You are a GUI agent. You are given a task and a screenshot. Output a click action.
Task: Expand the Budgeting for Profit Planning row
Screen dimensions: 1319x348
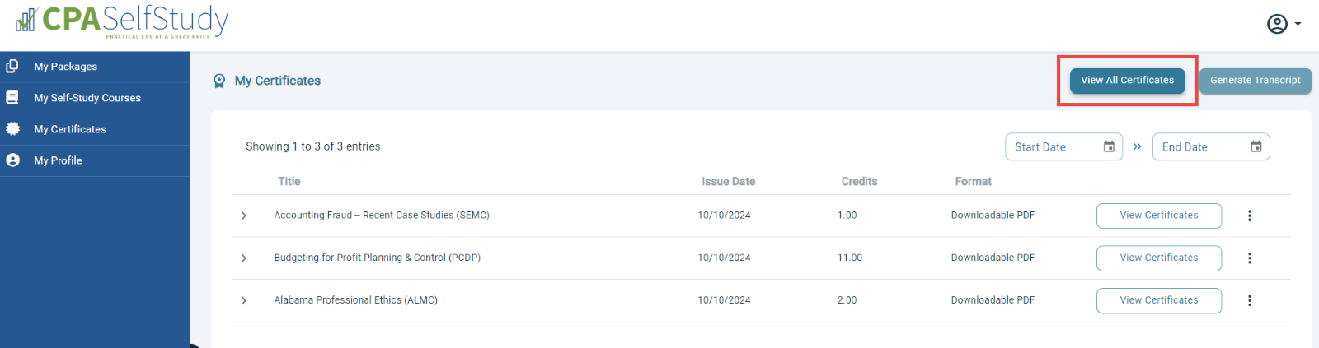244,258
